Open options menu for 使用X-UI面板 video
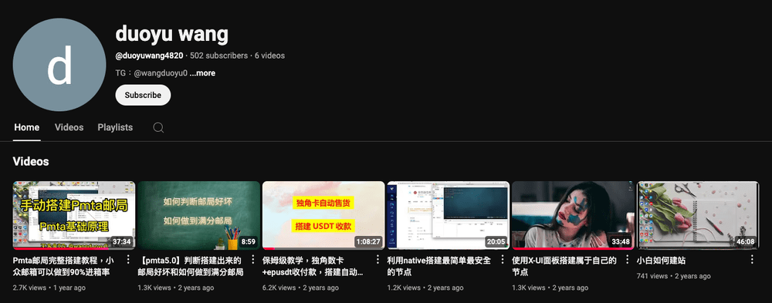 [627, 260]
